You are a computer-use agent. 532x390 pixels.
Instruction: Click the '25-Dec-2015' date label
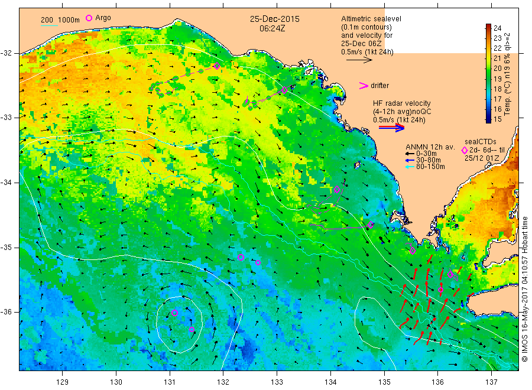coord(275,19)
